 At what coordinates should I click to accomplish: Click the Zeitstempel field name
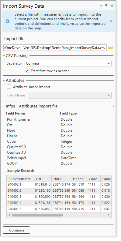[16, 158]
